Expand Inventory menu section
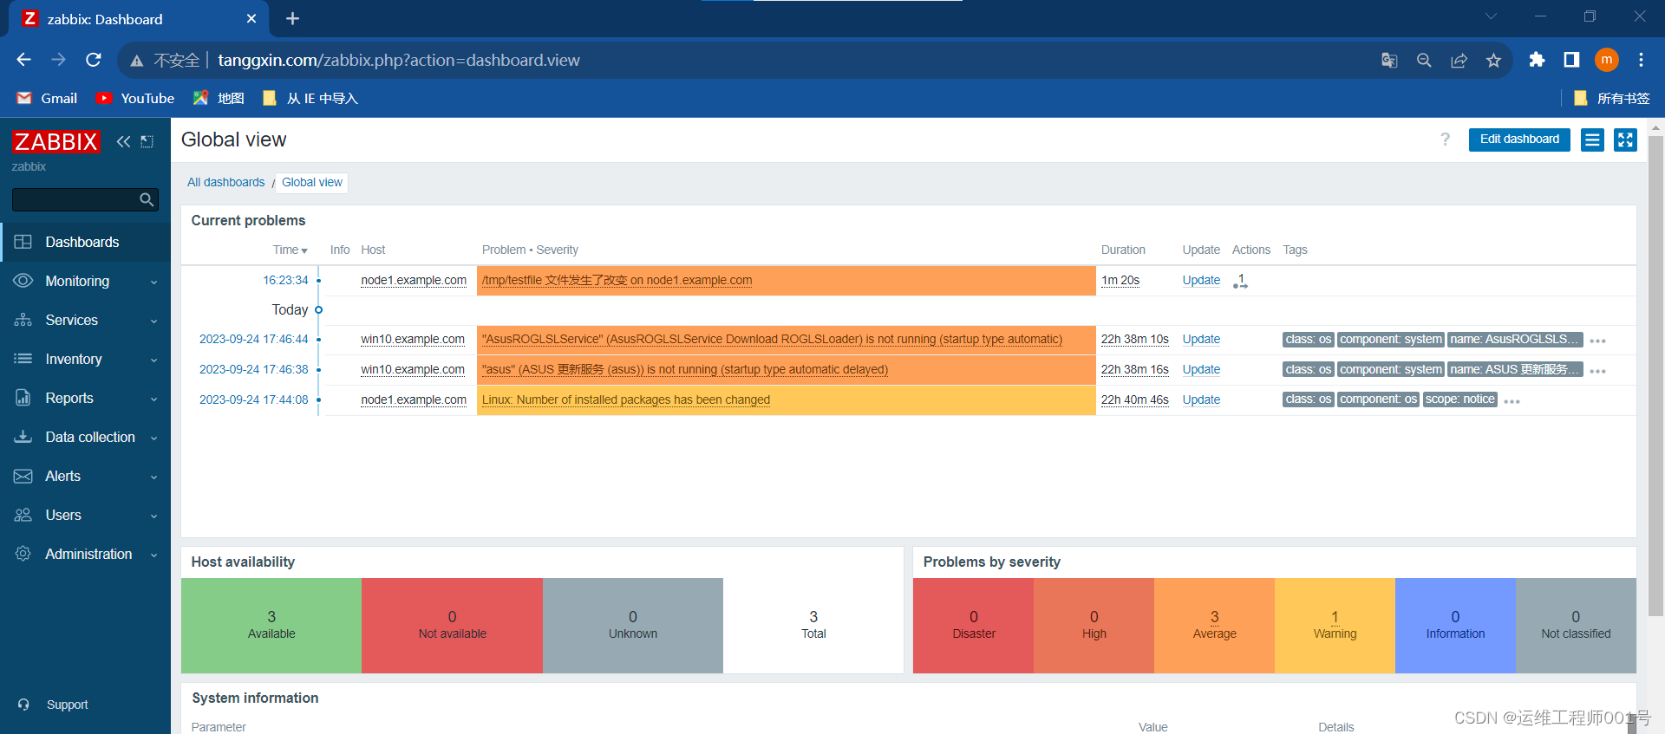 click(x=86, y=359)
